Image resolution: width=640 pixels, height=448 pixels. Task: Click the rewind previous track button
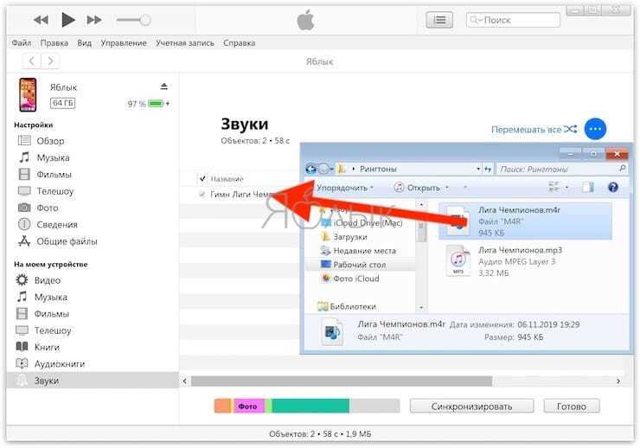[x=41, y=20]
